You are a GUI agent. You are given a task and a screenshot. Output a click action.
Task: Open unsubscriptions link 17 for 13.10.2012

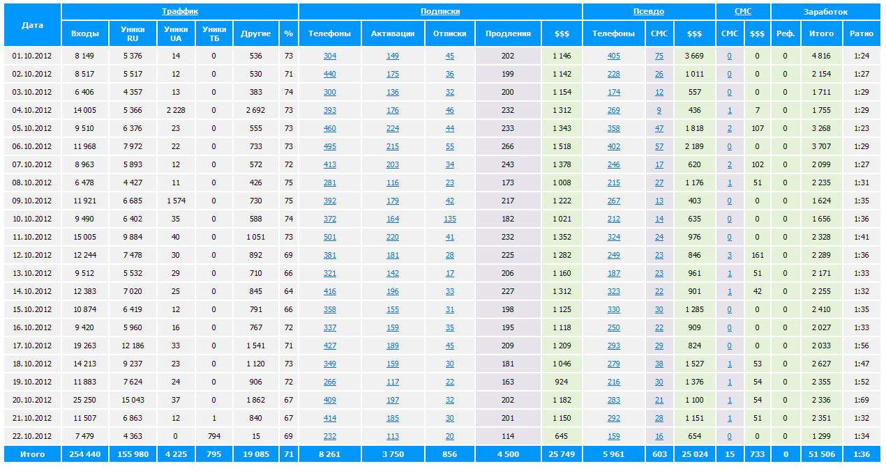point(450,273)
